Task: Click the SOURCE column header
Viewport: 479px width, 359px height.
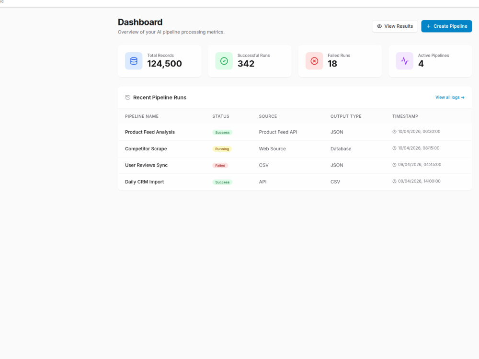Action: tap(268, 116)
